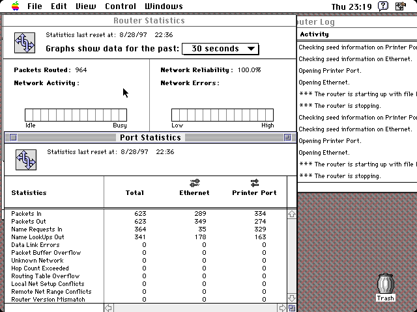Select the Packets In row label
The image size is (417, 312).
[26, 214]
